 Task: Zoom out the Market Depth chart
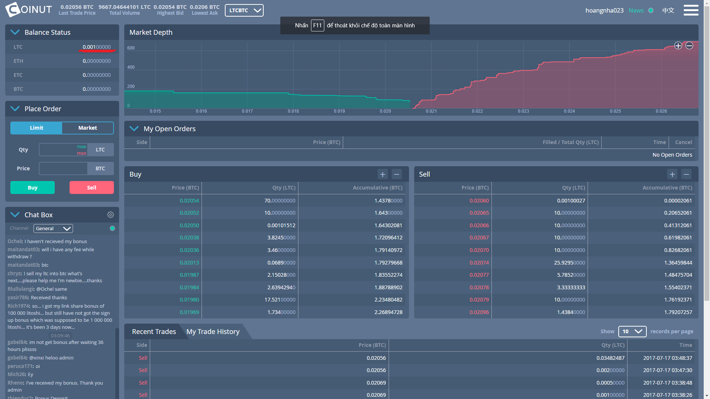tap(689, 45)
